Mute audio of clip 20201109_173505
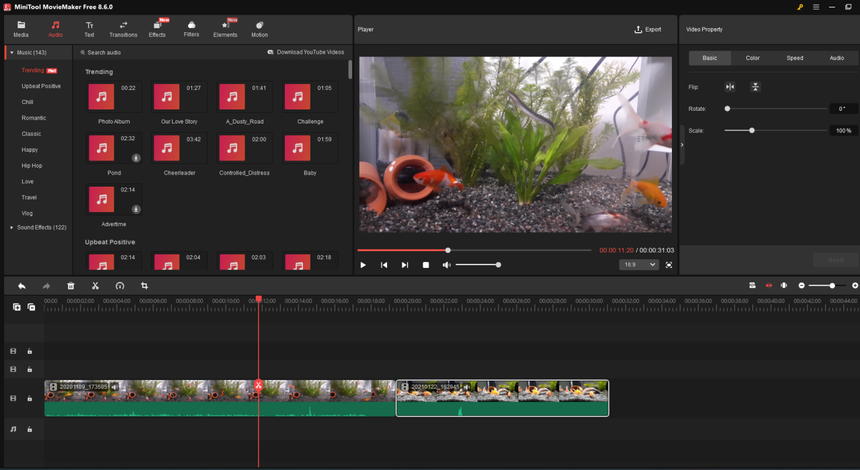The height and width of the screenshot is (470, 860). tap(114, 387)
